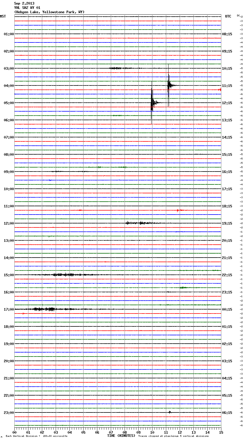244x440 pixels.
Task: Click the 16:15 UTC time label
Action: (227, 172)
